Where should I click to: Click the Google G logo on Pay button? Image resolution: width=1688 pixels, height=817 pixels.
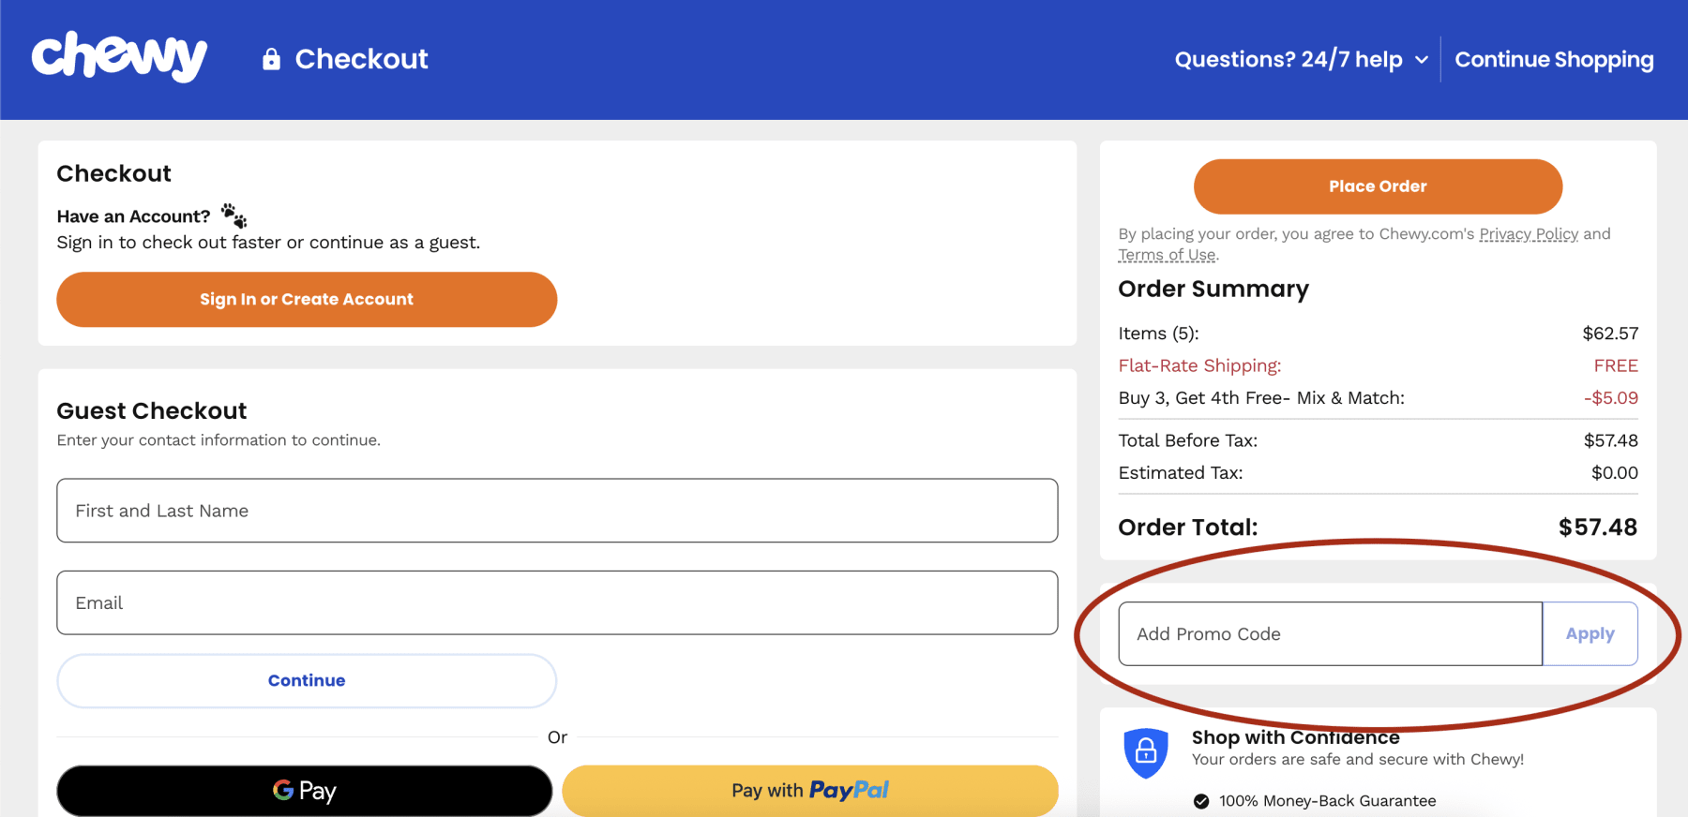pos(282,790)
